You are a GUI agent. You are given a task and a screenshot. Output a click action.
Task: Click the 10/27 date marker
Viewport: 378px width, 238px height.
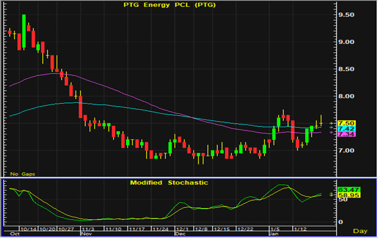[66, 229]
